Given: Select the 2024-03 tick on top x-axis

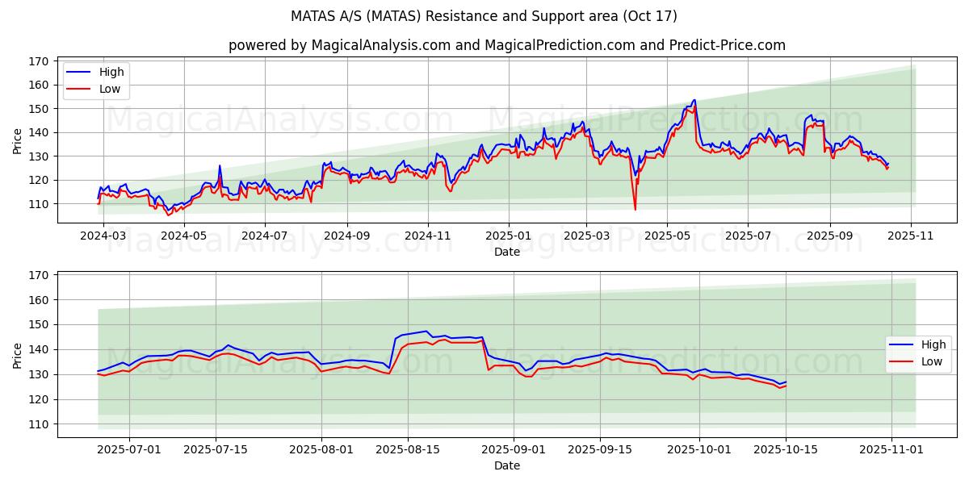Looking at the screenshot, I should pyautogui.click(x=104, y=235).
